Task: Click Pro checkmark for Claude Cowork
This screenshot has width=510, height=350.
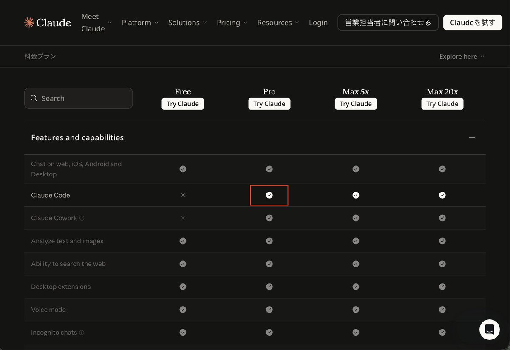Action: click(269, 218)
